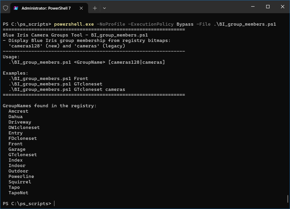This screenshot has width=290, height=209.
Task: Click at the bottom command prompt cursor
Action: [x=54, y=204]
